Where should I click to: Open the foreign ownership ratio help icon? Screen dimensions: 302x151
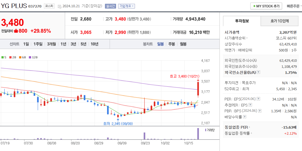258,73
